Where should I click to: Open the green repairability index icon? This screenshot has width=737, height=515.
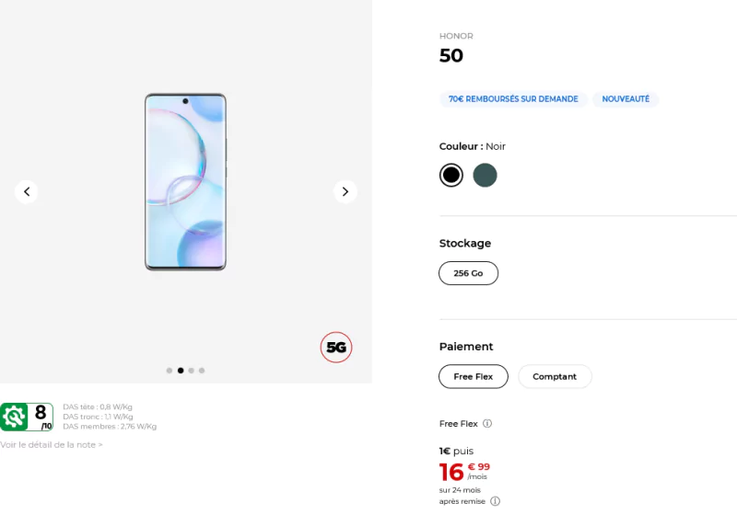(14, 417)
